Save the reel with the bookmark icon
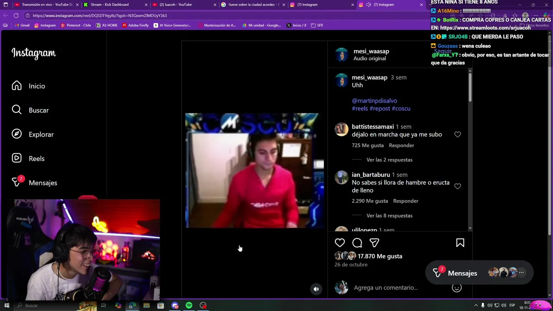This screenshot has height=311, width=553. click(x=460, y=243)
